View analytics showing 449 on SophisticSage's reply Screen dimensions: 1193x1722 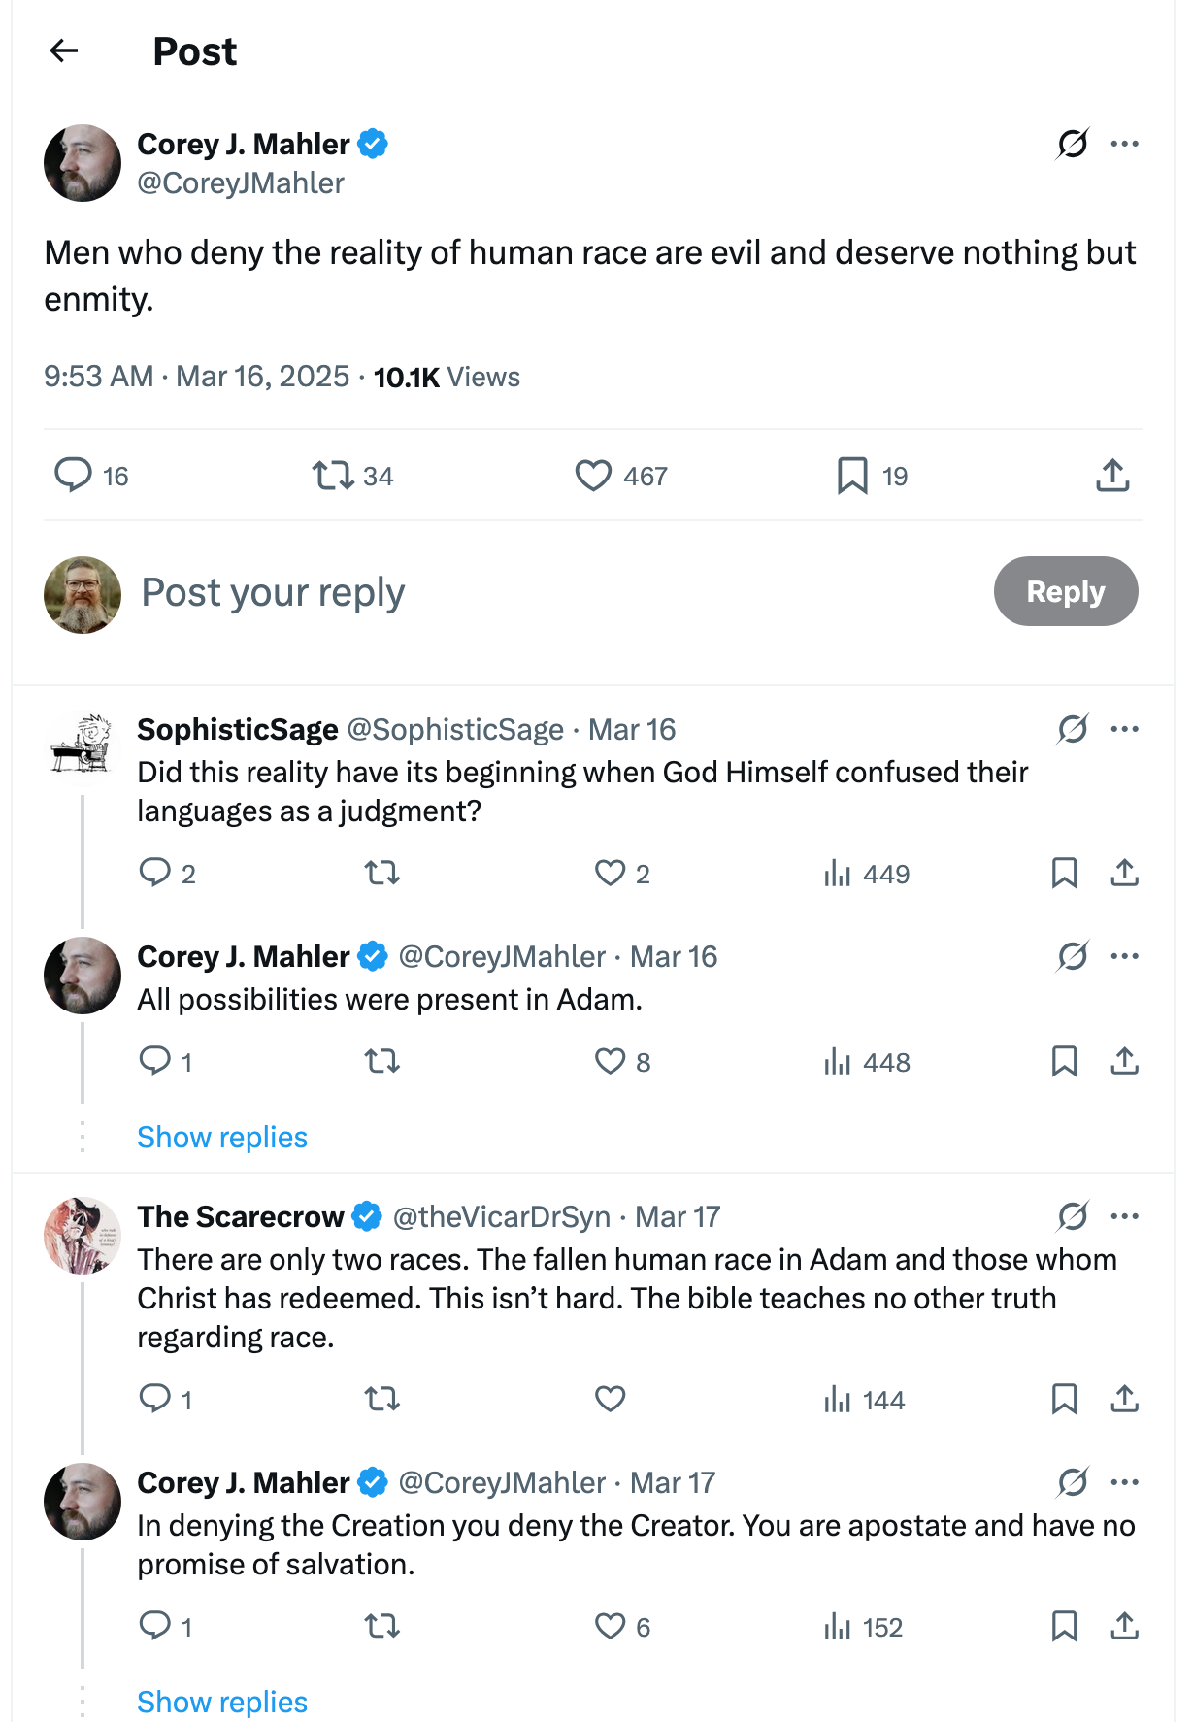pos(866,874)
